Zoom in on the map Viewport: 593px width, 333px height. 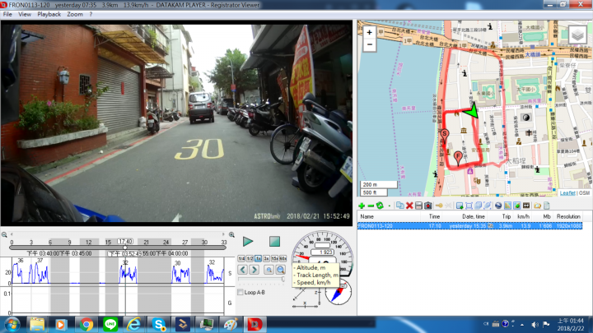370,33
